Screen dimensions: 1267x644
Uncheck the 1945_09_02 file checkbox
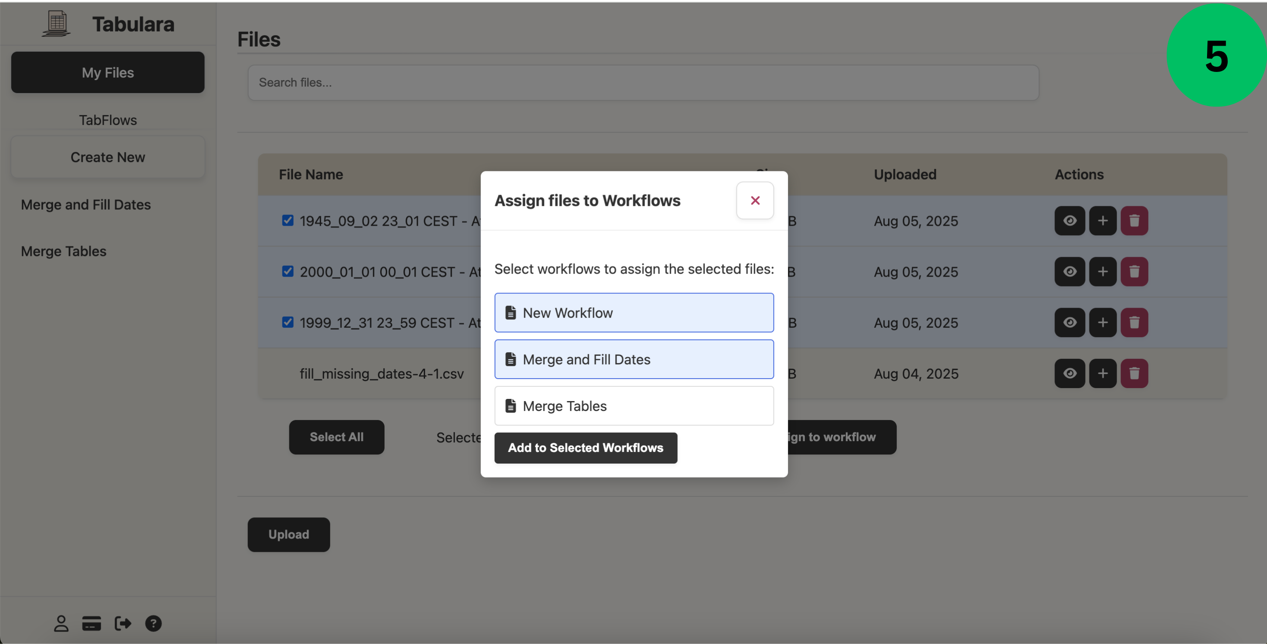(288, 220)
